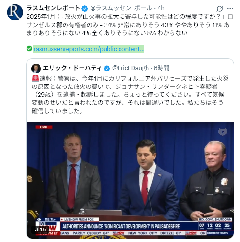The image size is (240, 242).
Task: Open the quoted tweet text body
Action: (128, 95)
